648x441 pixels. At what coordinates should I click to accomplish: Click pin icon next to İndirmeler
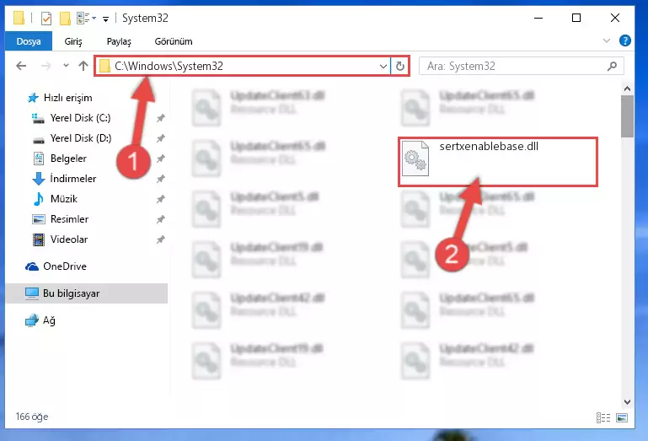(160, 179)
